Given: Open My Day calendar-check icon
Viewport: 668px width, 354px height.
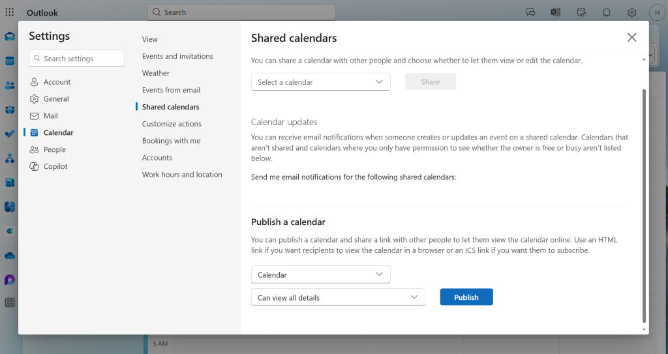Looking at the screenshot, I should (x=581, y=12).
